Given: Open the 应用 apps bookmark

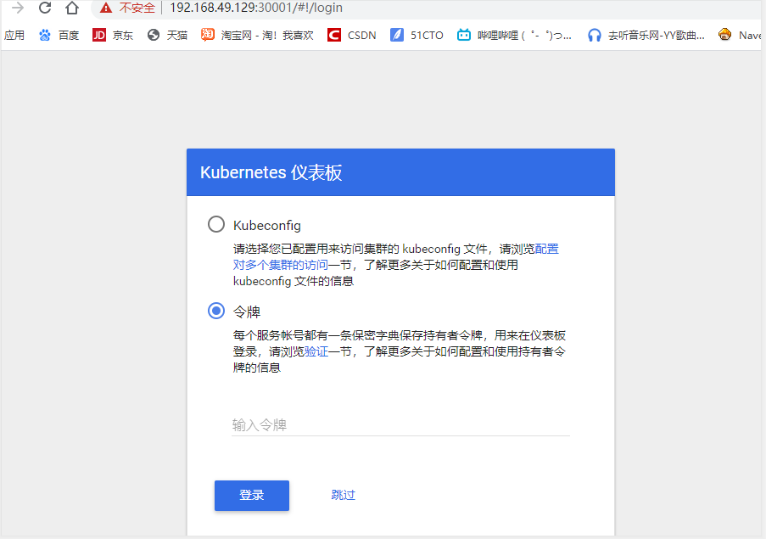Looking at the screenshot, I should pyautogui.click(x=14, y=35).
